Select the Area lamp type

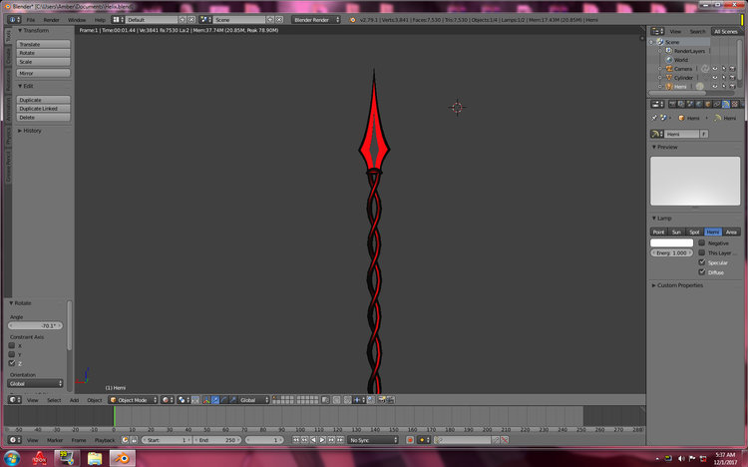(731, 233)
